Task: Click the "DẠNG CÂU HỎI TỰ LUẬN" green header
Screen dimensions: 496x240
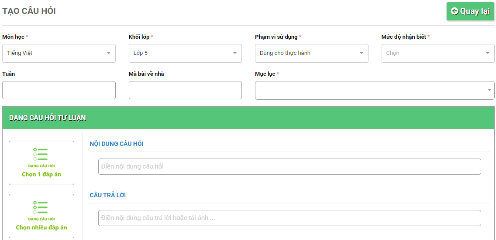Action: tap(48, 118)
